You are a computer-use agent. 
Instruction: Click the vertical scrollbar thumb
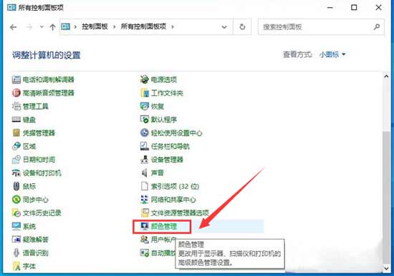(x=386, y=197)
